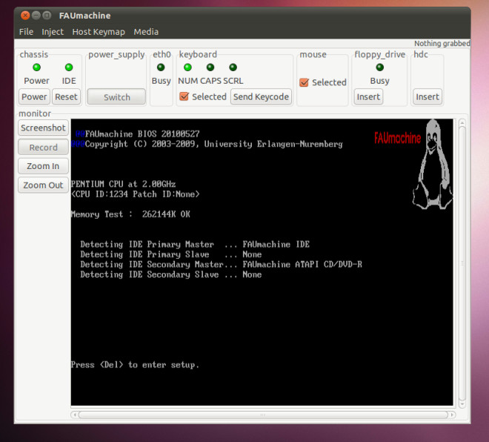Take a monitor Screenshot

pyautogui.click(x=43, y=128)
